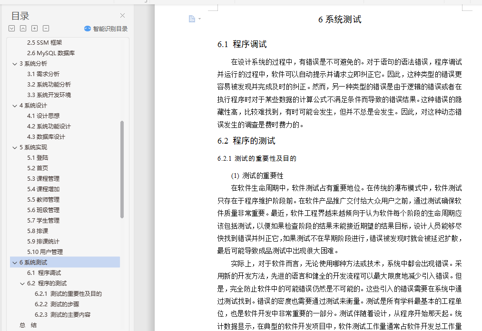Click the minus icon to reduce heading level
The height and width of the screenshot is (331, 482).
click(46, 29)
